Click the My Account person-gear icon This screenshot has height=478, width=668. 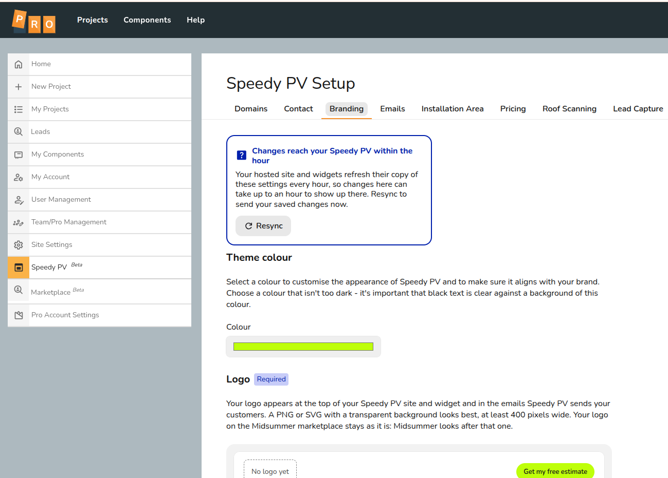click(x=19, y=177)
